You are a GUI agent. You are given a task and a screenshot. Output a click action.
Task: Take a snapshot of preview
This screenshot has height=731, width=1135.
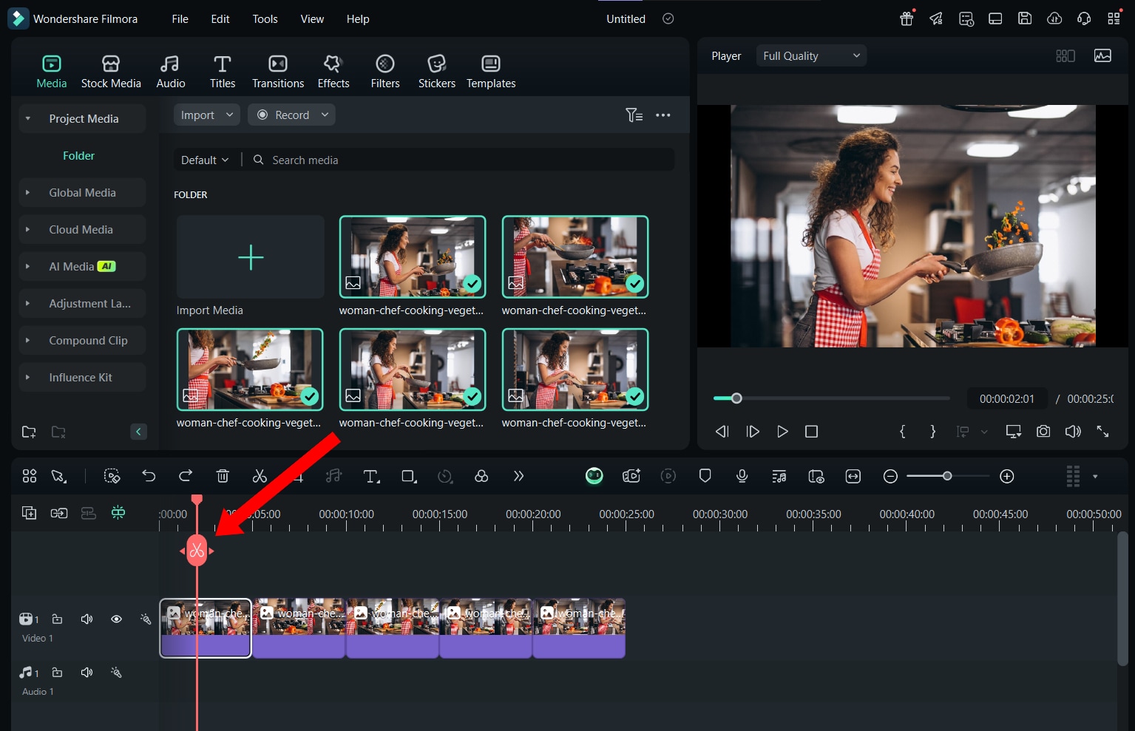pyautogui.click(x=1043, y=432)
